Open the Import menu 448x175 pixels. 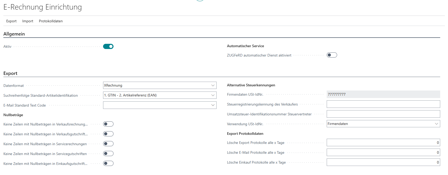[x=28, y=21]
